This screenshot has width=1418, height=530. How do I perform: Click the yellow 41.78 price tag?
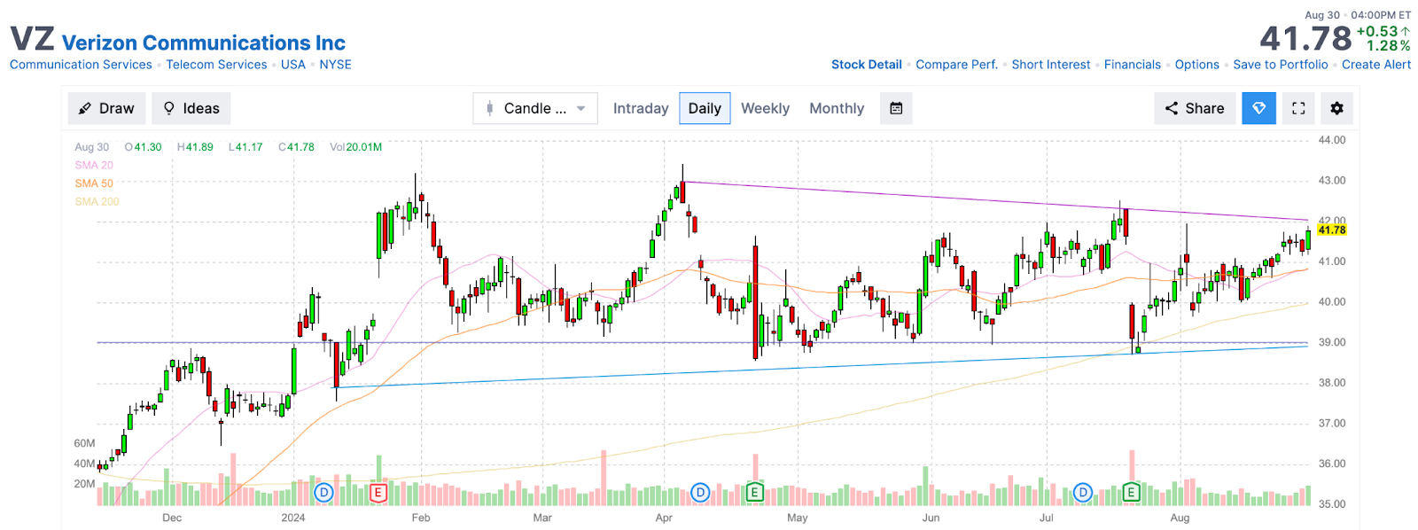[1331, 230]
